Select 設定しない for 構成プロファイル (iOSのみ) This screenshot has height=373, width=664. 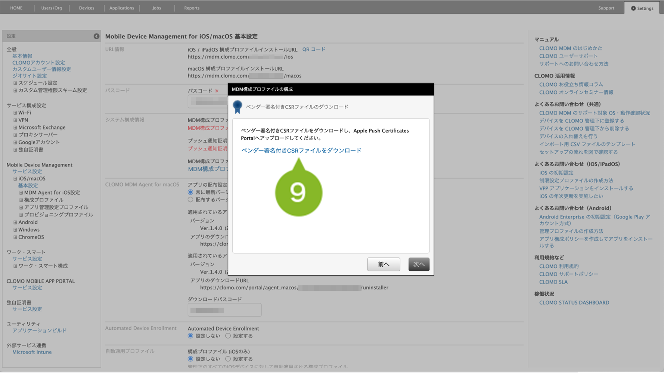(x=190, y=359)
